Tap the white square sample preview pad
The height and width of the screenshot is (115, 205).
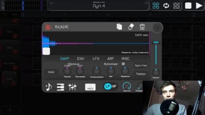(x=46, y=51)
